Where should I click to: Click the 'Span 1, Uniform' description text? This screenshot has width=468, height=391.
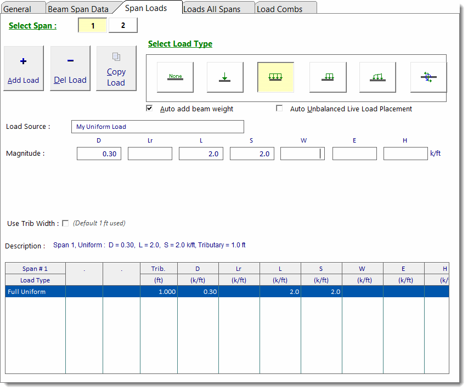(149, 245)
